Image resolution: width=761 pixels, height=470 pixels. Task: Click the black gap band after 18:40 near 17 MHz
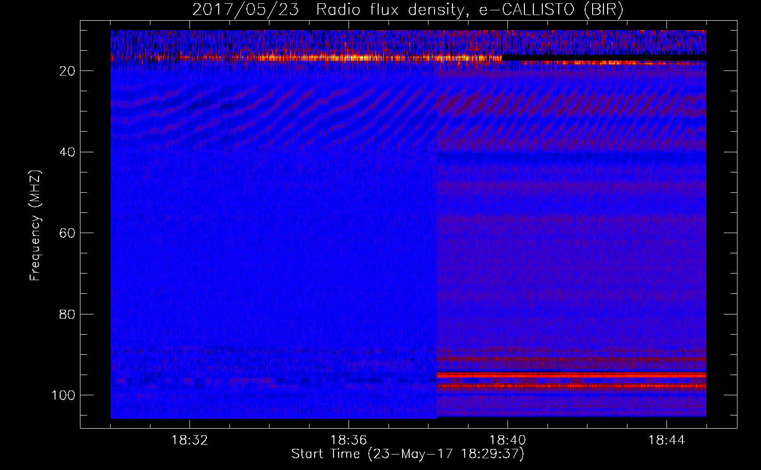604,58
